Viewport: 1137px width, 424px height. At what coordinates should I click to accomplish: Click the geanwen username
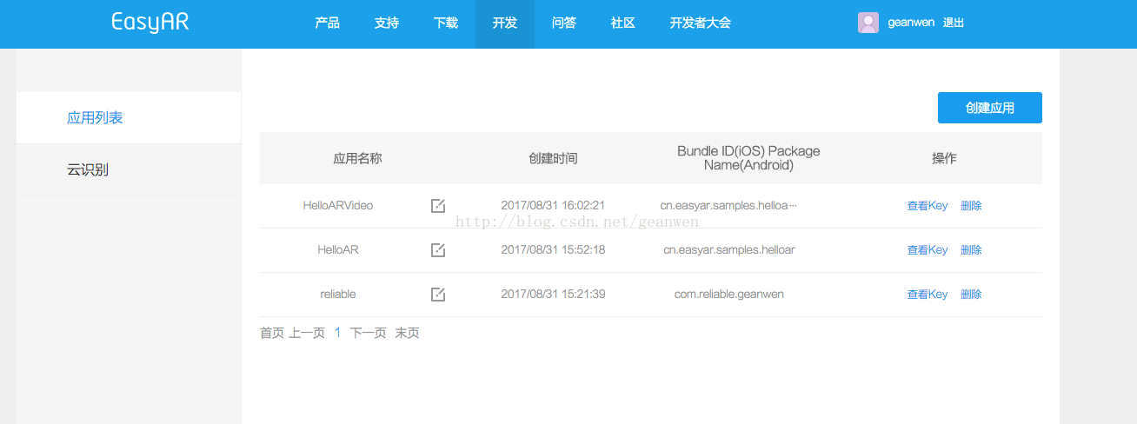click(910, 23)
